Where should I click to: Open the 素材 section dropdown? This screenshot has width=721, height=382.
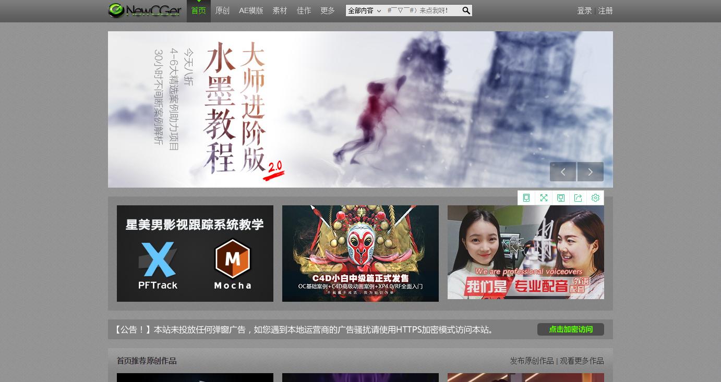[280, 10]
